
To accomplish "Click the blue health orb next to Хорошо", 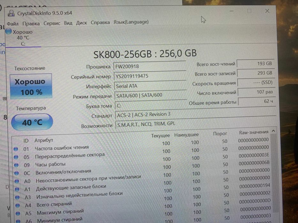I will [x=9, y=31].
